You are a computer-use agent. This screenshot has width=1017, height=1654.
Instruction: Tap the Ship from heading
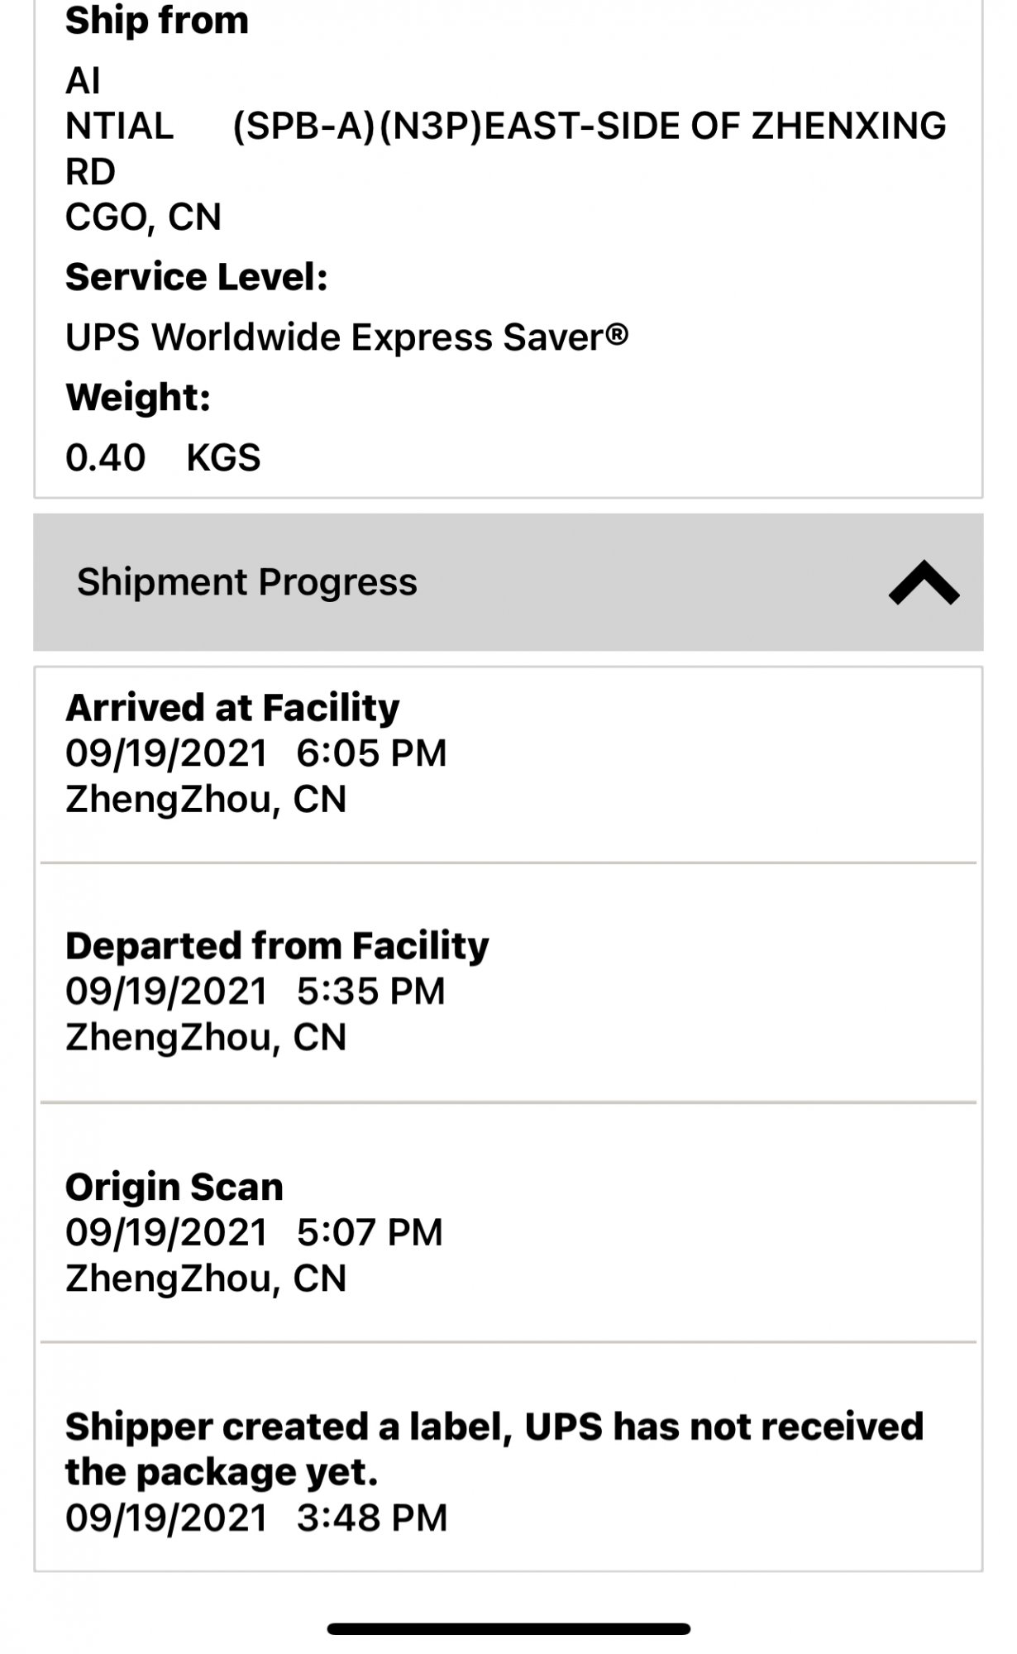pos(157,21)
